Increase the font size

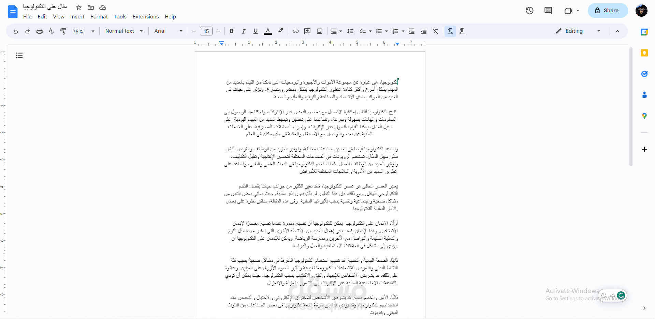click(218, 31)
